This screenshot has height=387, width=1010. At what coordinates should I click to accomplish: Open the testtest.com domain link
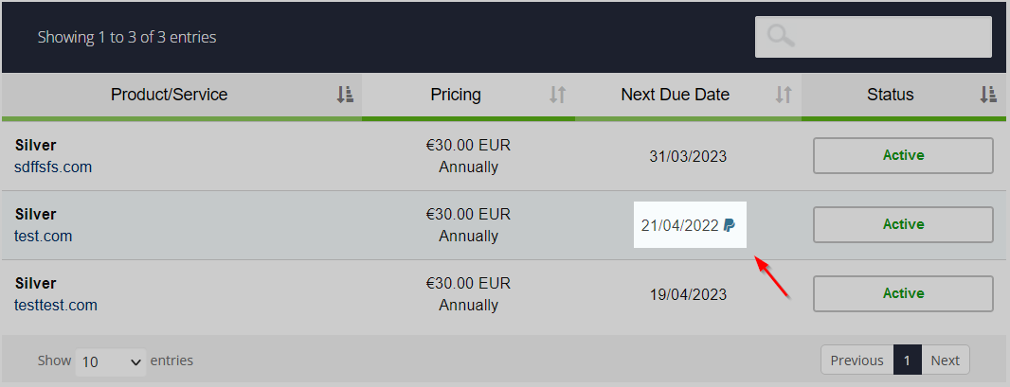(56, 305)
